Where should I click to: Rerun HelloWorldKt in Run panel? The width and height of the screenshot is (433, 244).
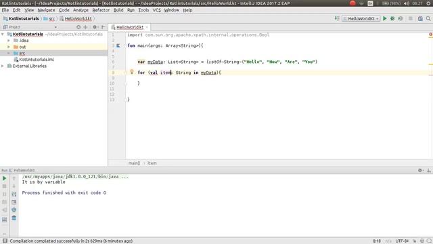[5, 178]
